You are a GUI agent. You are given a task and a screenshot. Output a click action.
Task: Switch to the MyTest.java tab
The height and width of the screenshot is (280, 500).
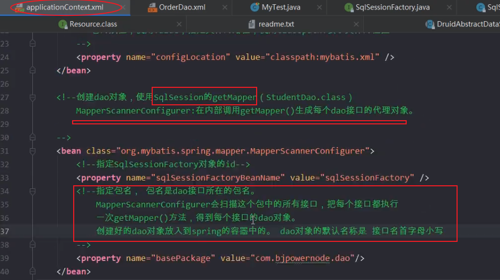(x=280, y=7)
